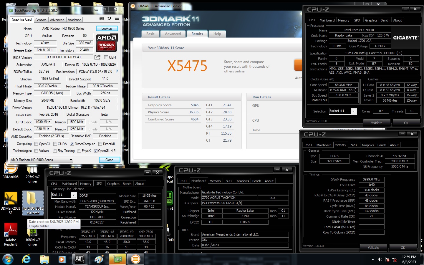Switch to the Sensors tab in GPU-Z
The height and width of the screenshot is (265, 424).
(x=41, y=20)
